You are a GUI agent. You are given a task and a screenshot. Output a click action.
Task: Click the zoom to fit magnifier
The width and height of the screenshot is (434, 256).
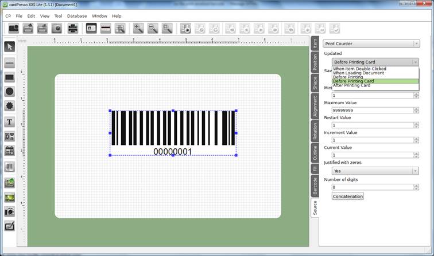(x=167, y=28)
